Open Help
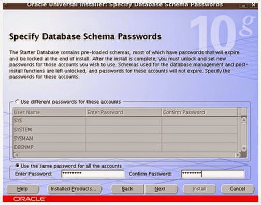This screenshot has width=261, height=205. 22,189
